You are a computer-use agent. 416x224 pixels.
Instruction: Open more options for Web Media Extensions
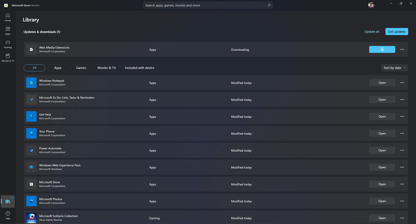(x=402, y=49)
